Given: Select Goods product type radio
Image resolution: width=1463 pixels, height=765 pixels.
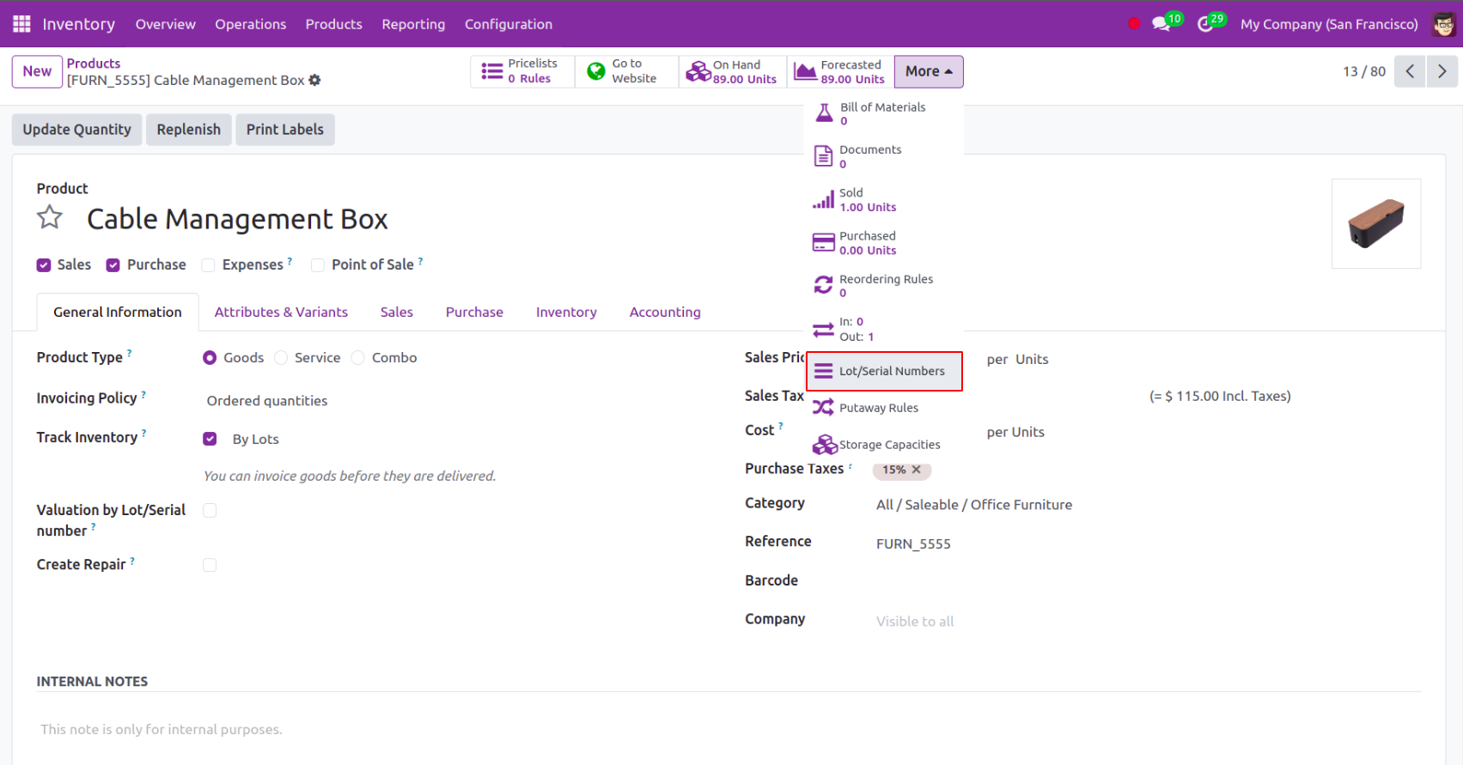Looking at the screenshot, I should (210, 358).
